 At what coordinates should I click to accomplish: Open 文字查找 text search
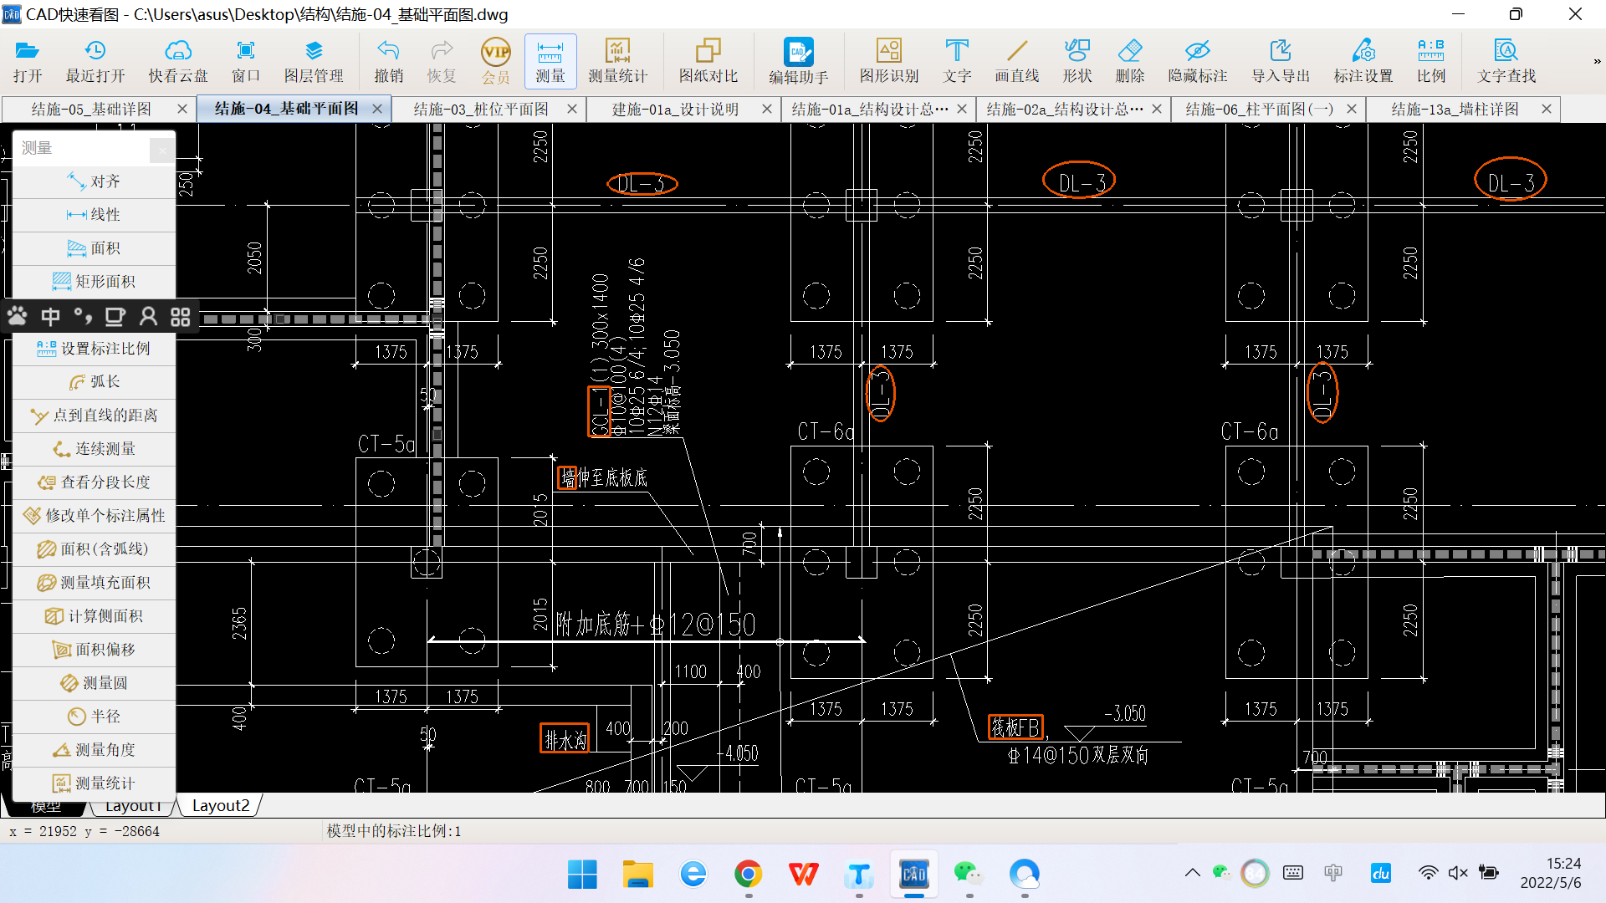(x=1506, y=62)
